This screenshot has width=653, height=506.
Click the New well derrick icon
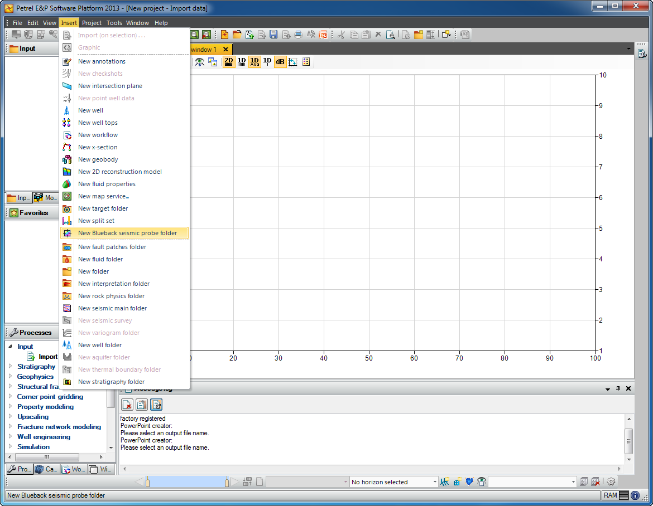point(66,110)
